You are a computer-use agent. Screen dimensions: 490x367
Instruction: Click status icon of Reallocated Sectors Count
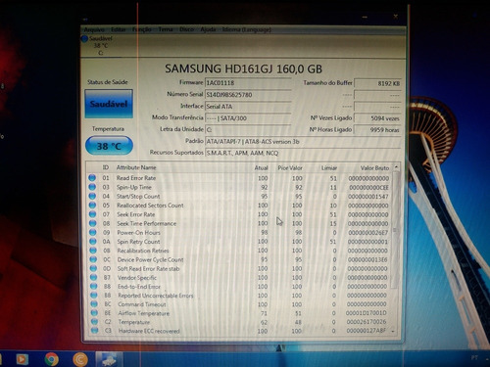[92, 206]
